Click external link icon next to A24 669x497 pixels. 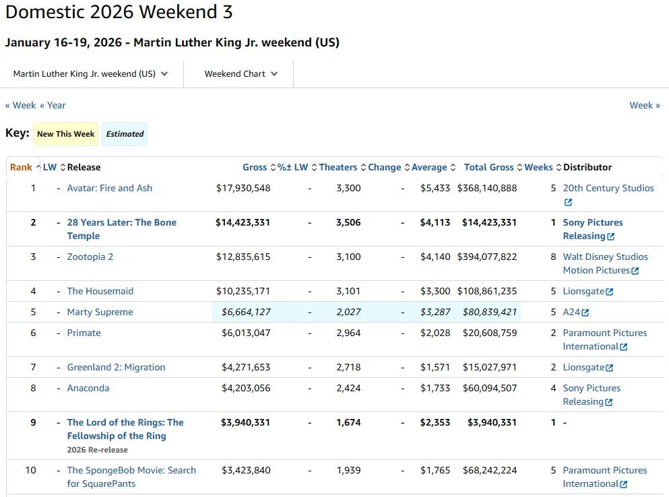pos(585,312)
